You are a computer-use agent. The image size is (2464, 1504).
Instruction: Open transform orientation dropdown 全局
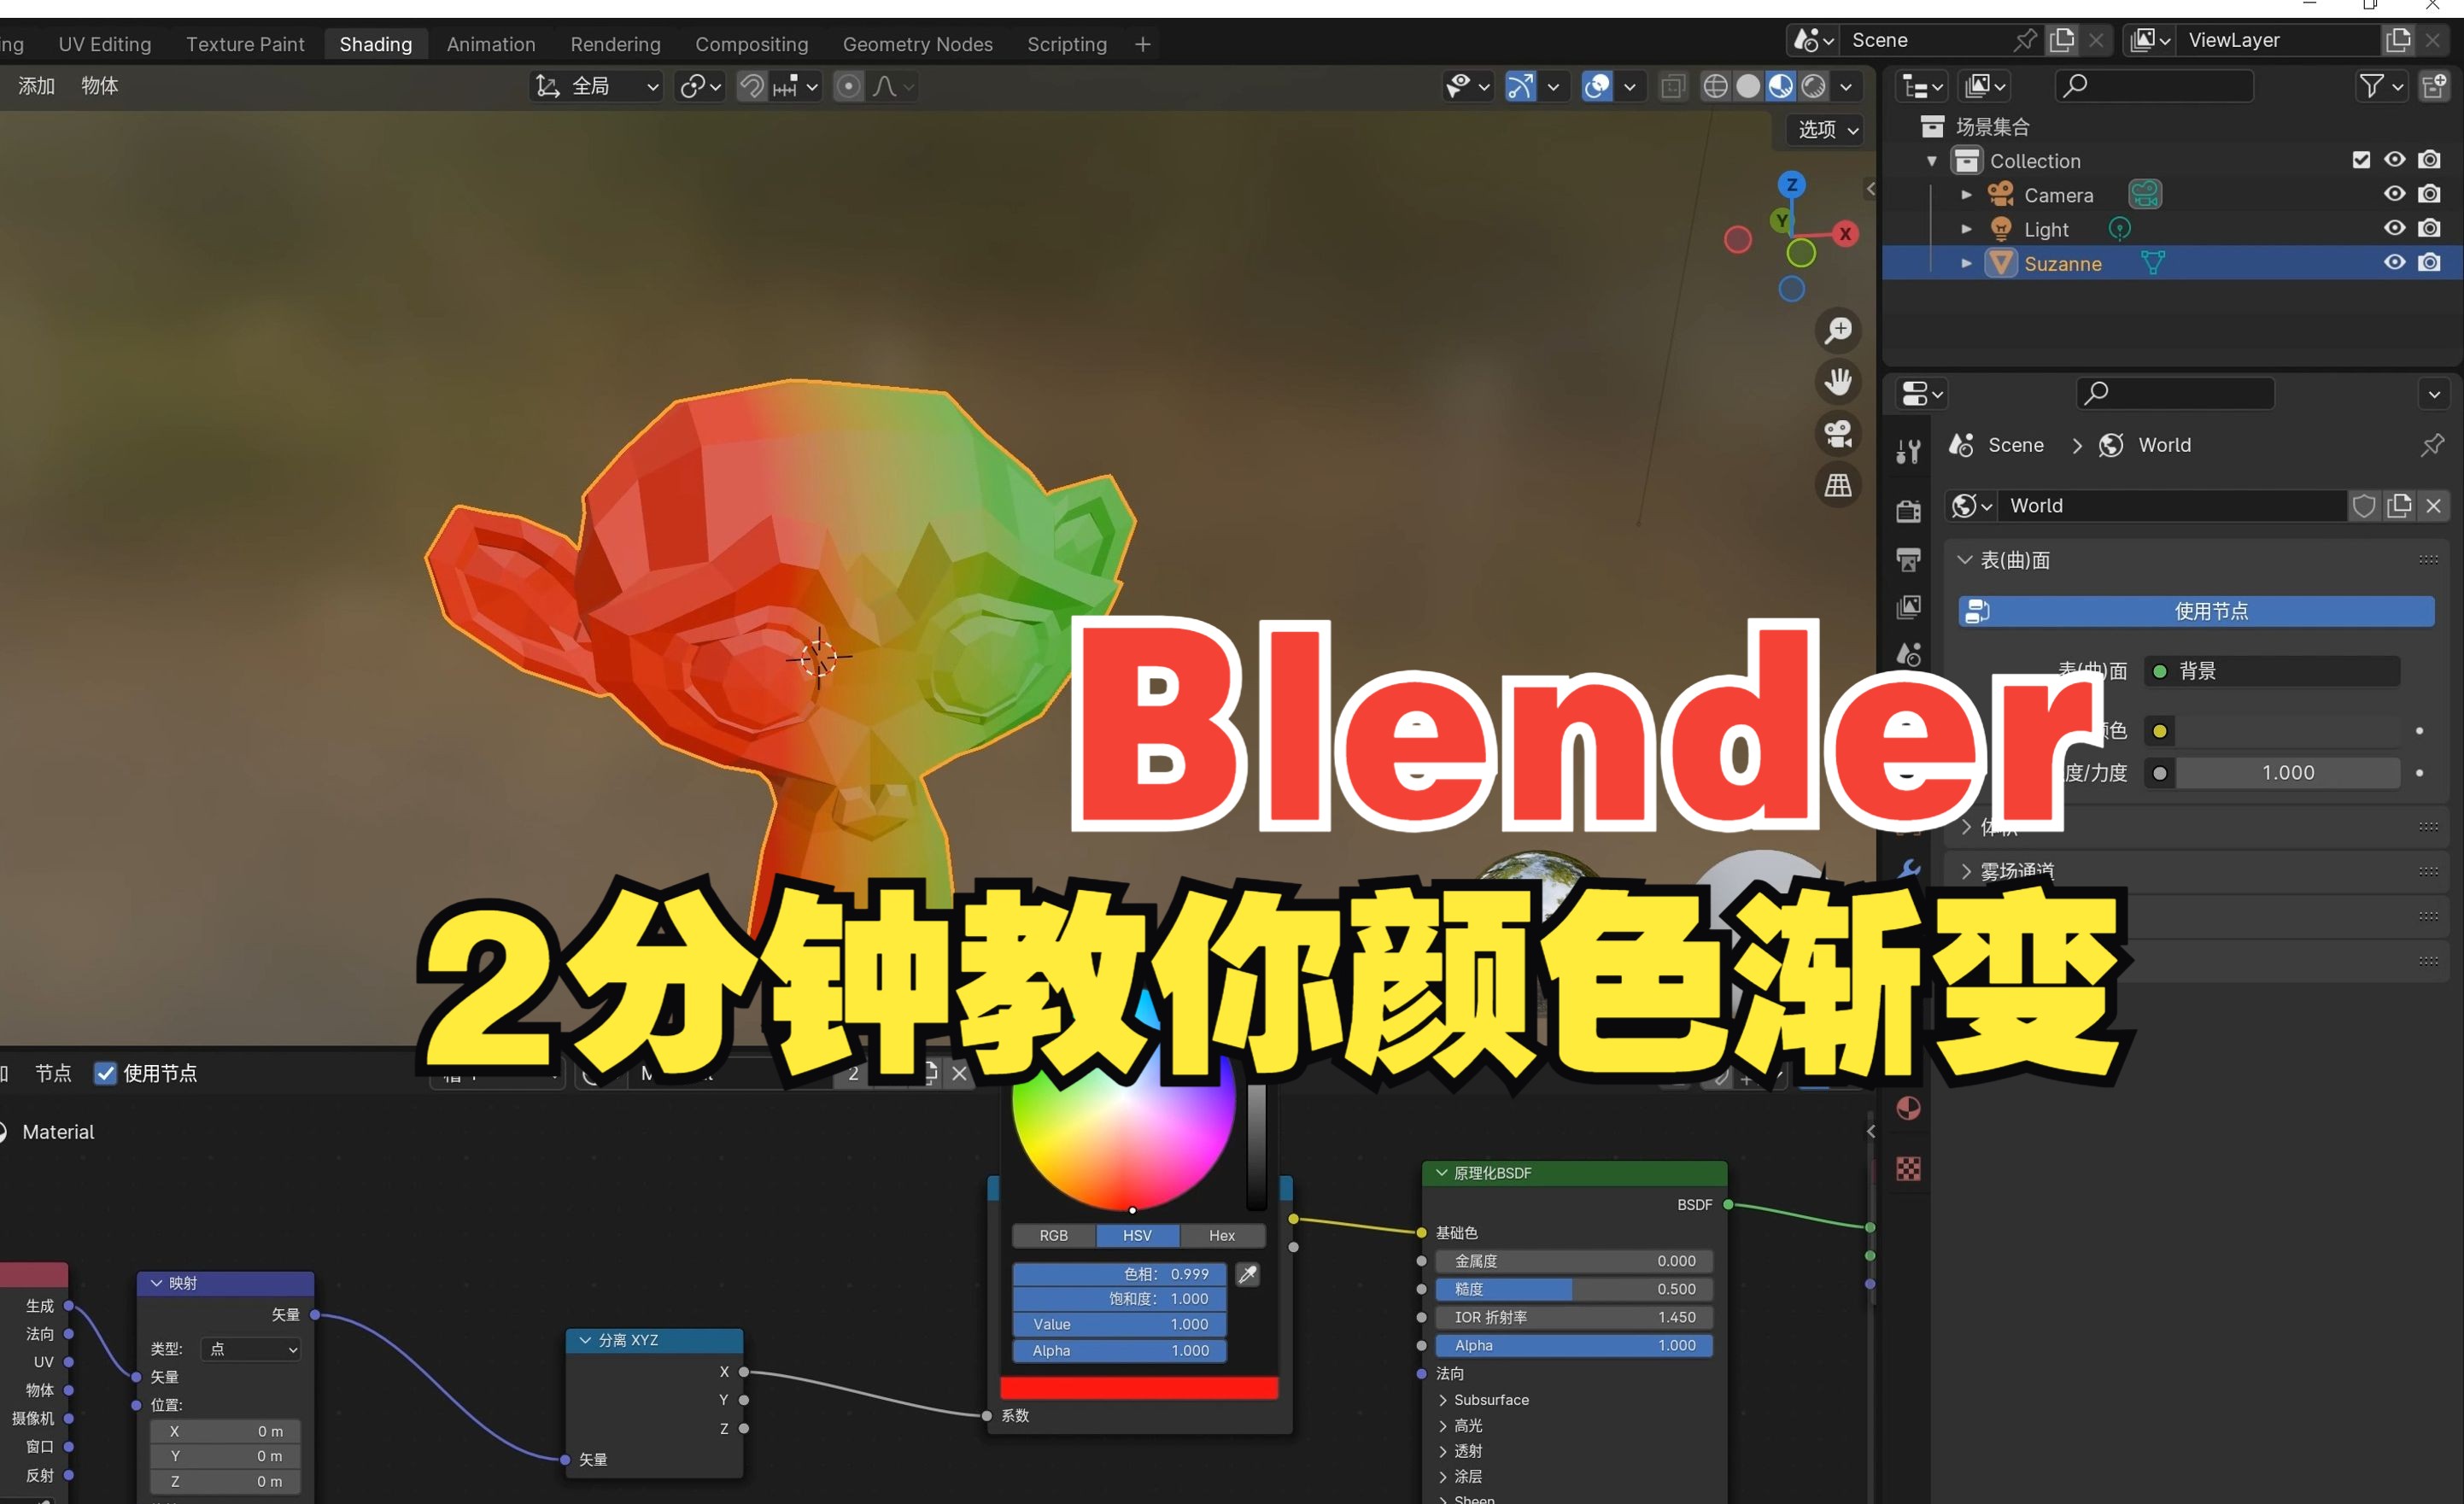597,87
